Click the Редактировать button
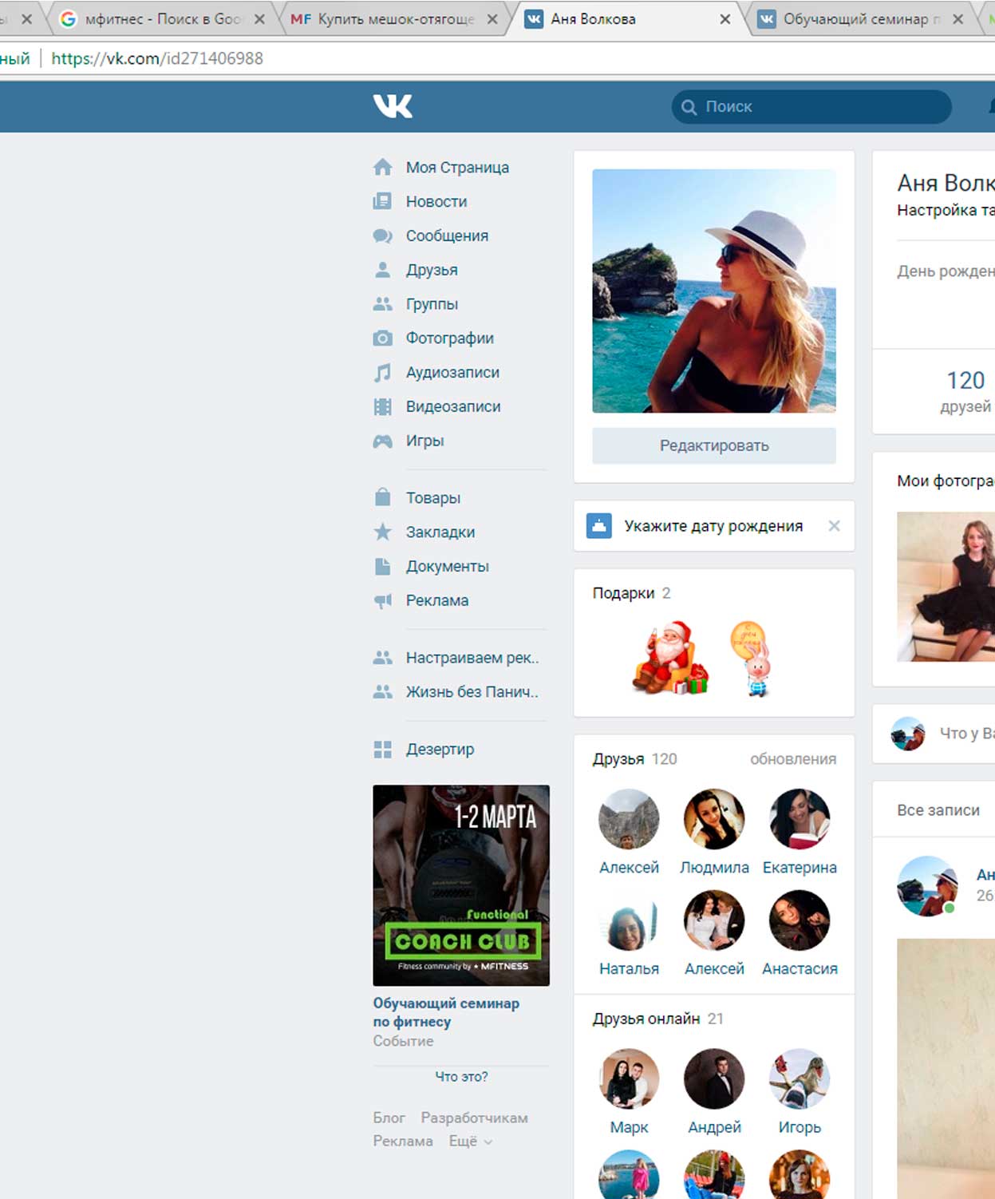 click(x=714, y=445)
